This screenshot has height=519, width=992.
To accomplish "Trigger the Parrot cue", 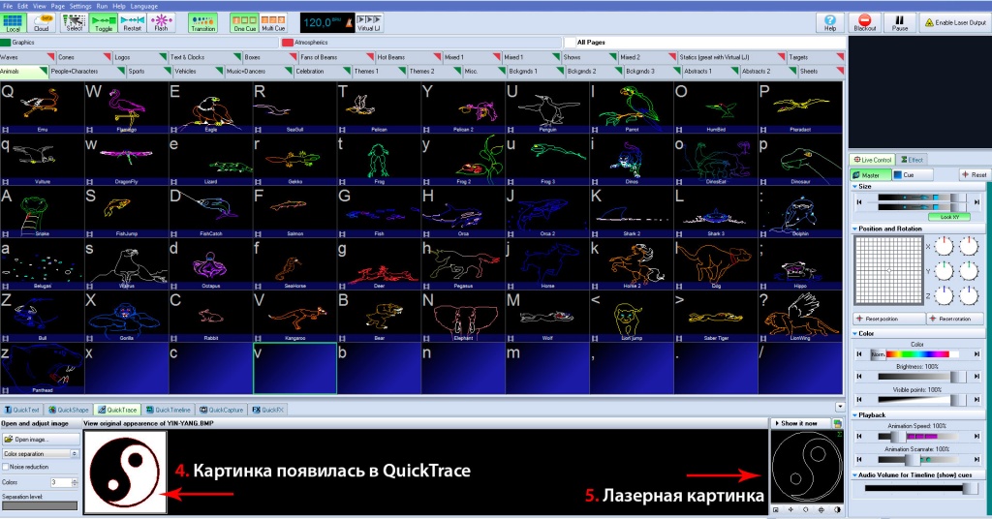I will pos(632,107).
